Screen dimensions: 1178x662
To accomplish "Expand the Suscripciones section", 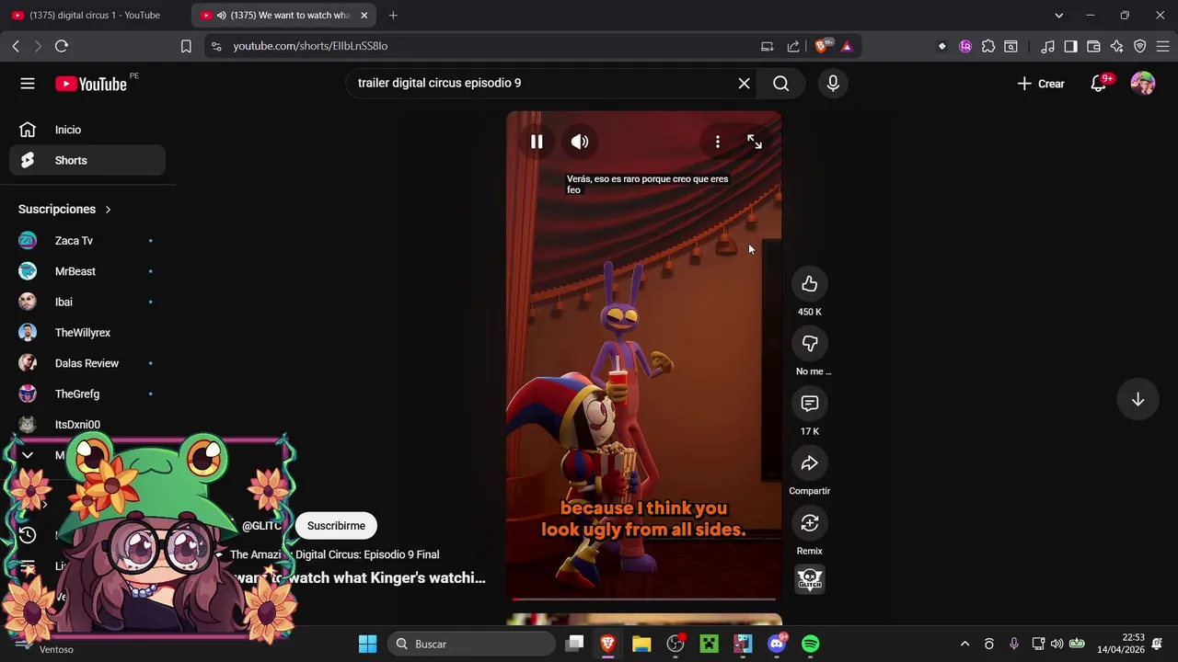I will [64, 209].
